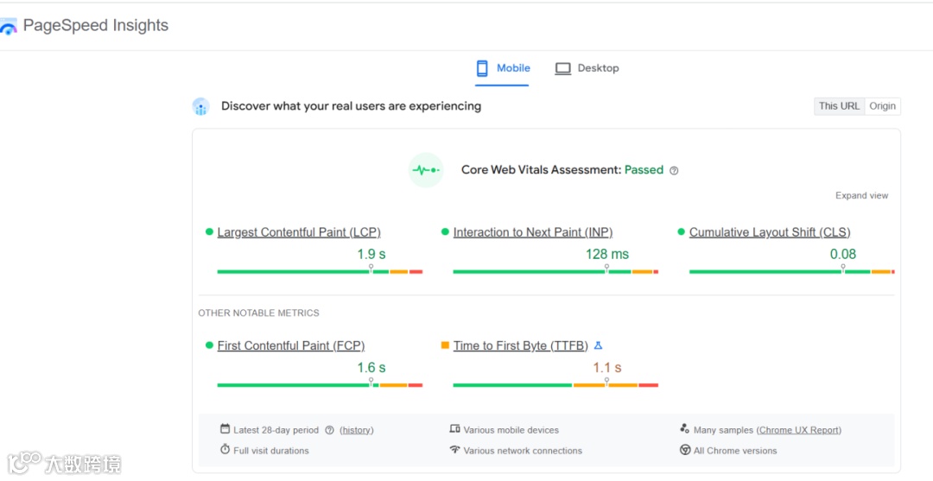Click the history link

pos(356,430)
